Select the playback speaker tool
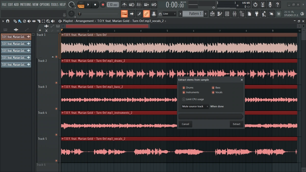Screen dimensions: 306x172 (x=53, y=21)
